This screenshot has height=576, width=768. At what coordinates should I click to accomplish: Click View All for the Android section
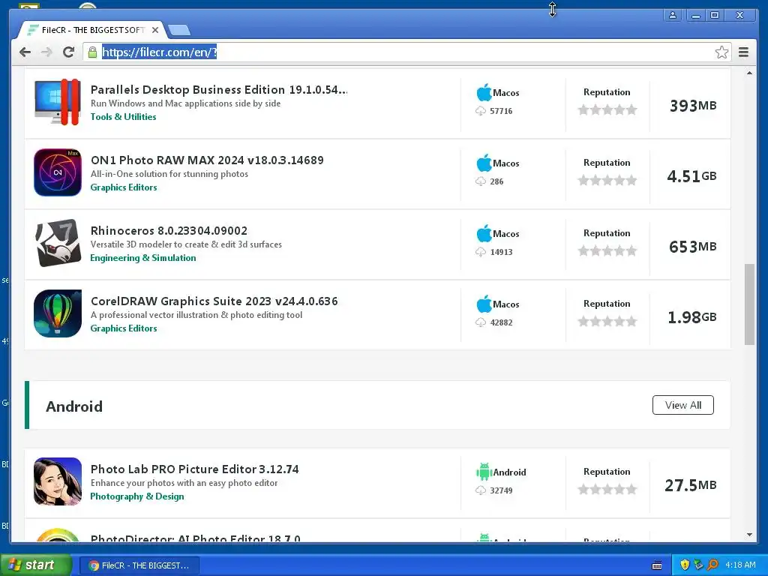pos(682,405)
